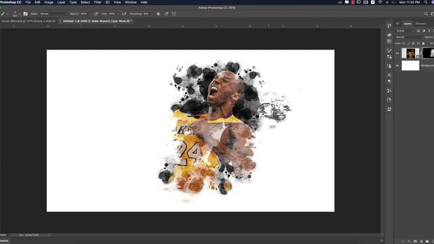
Task: Open the Photoshop CC application menu
Action: click(11, 2)
